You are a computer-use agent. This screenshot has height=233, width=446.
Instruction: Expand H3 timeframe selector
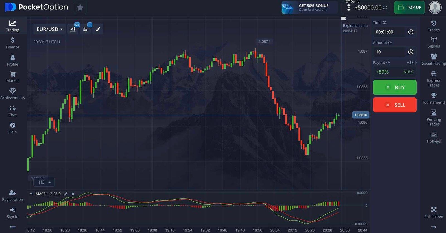point(44,182)
